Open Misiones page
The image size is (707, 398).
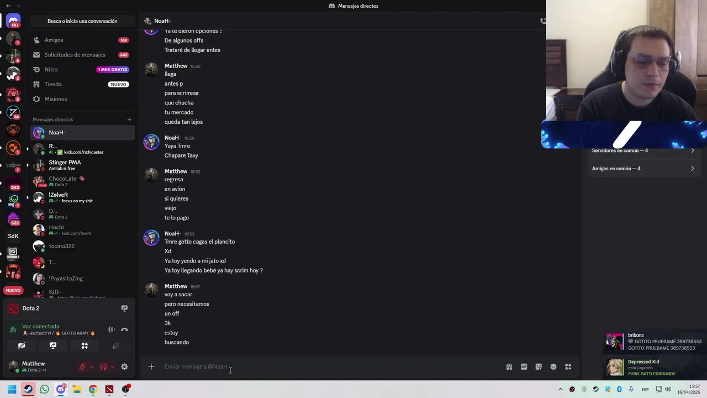coord(82,99)
